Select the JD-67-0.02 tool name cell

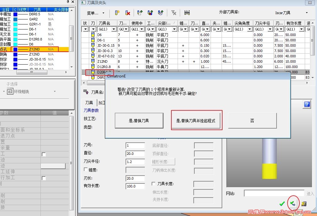(x=106, y=56)
